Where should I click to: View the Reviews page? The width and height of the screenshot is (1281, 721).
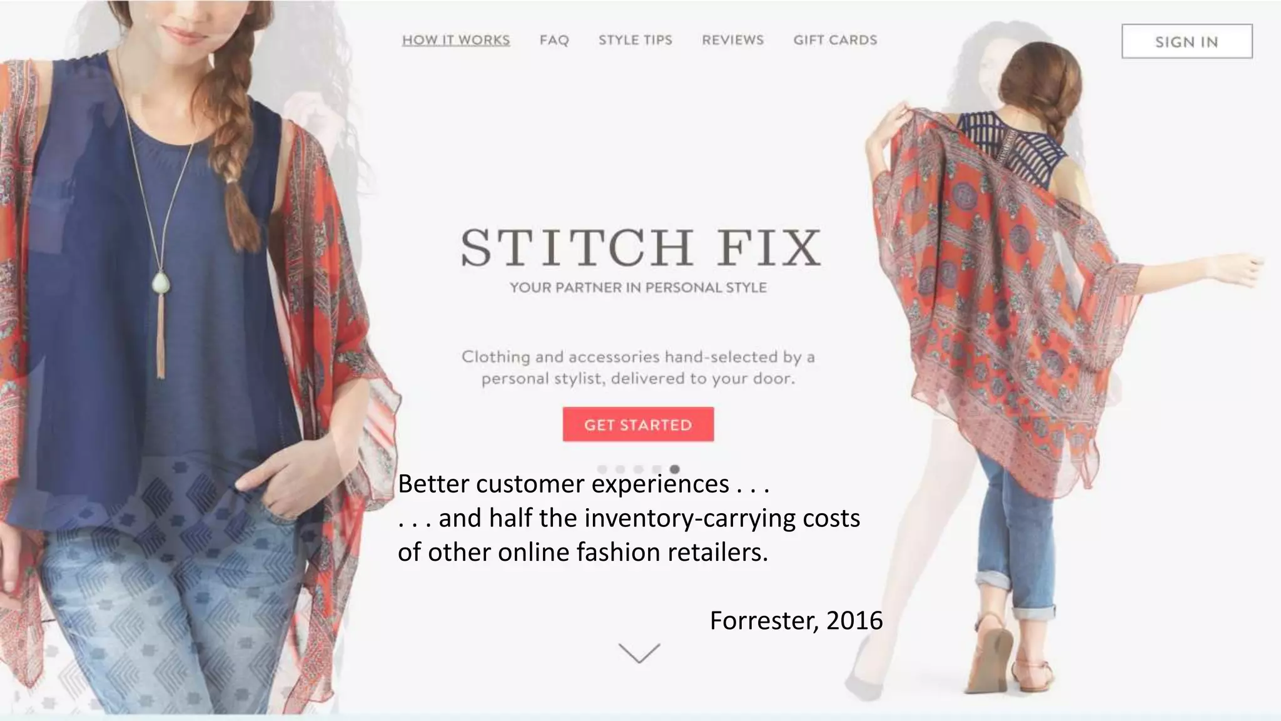(x=732, y=40)
